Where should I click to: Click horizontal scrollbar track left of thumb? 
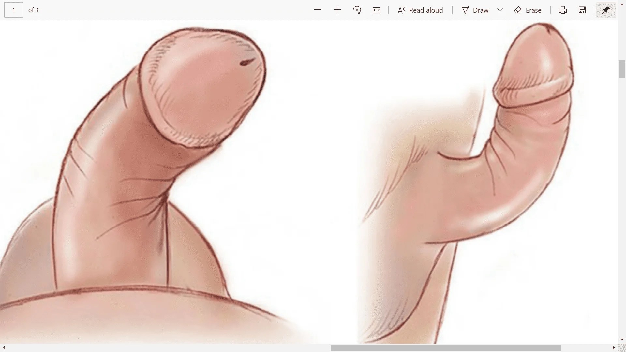(163, 348)
